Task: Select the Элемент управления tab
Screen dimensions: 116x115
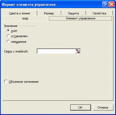Action: 80,18
